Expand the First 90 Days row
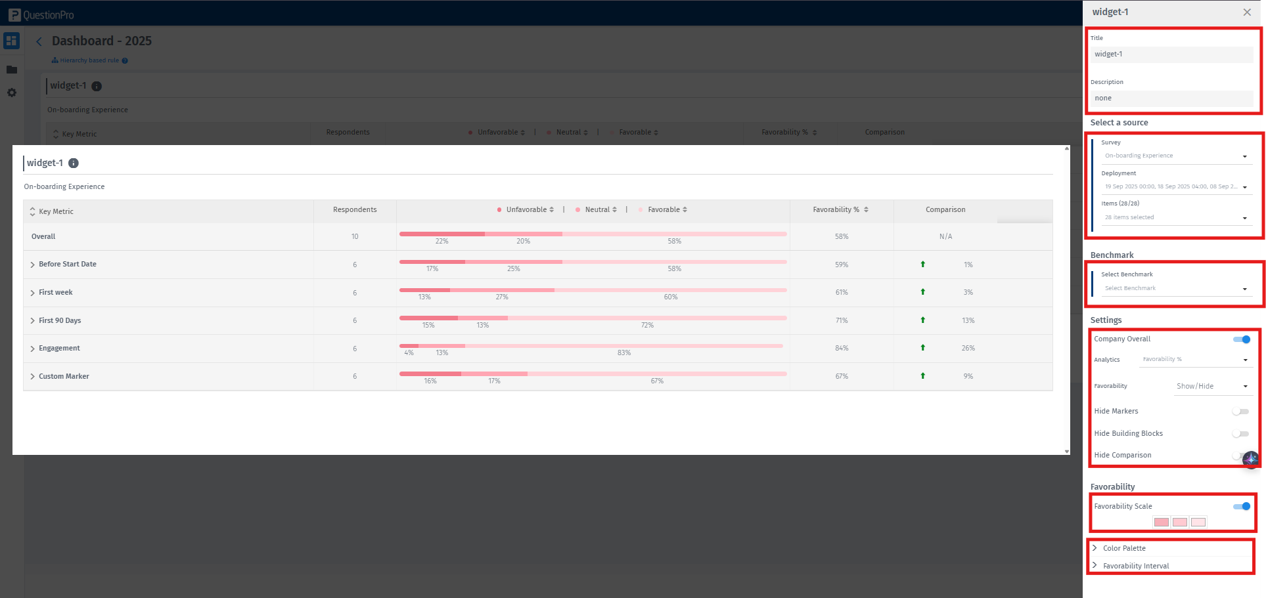 pos(33,321)
